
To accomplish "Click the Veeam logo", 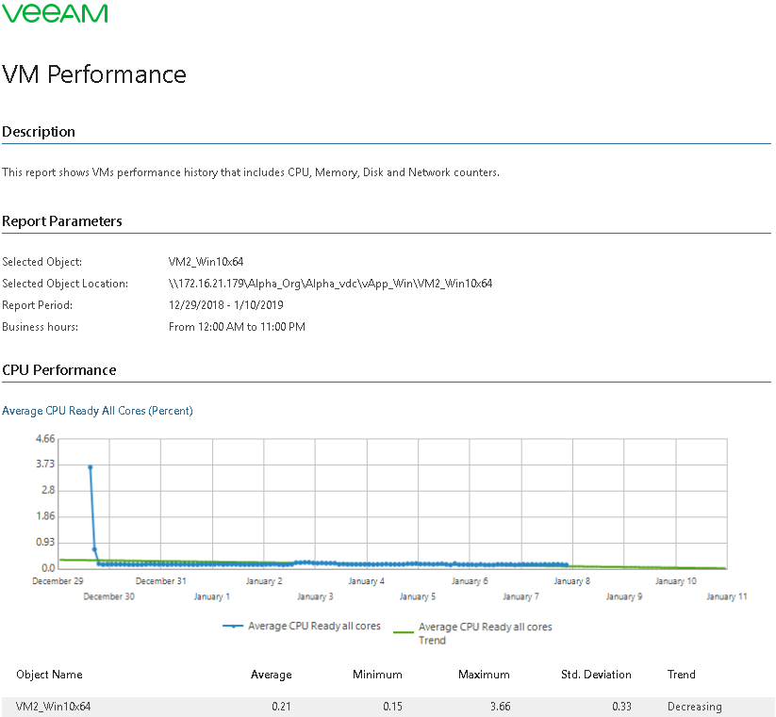I will [x=55, y=13].
